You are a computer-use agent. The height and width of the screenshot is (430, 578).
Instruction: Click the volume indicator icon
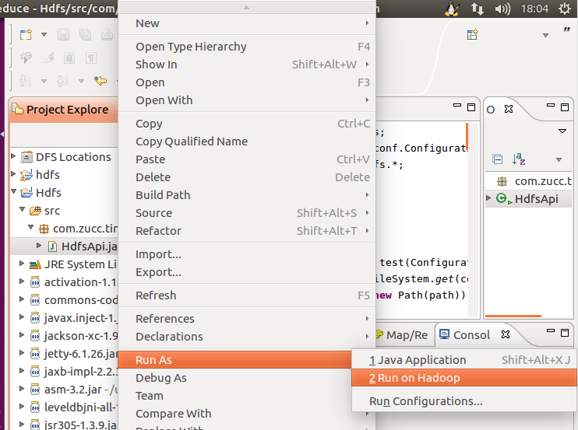tap(502, 9)
